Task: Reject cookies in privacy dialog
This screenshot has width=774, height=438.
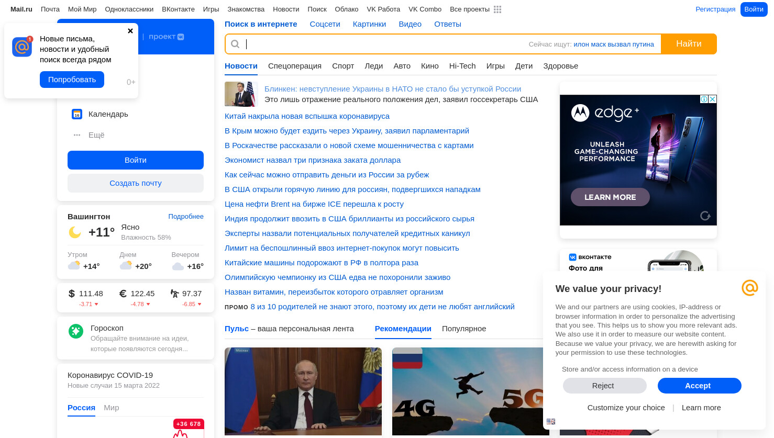Action: click(x=605, y=386)
